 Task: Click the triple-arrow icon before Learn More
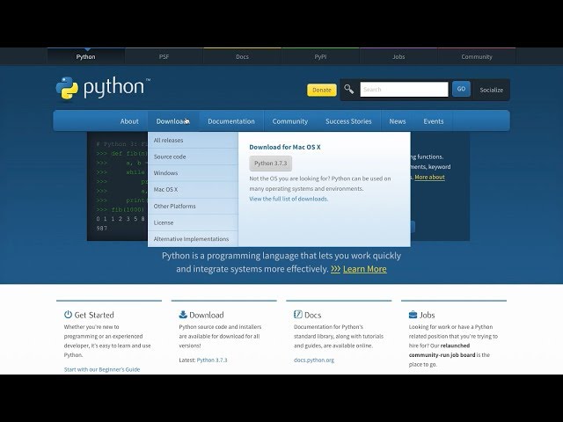coord(335,269)
